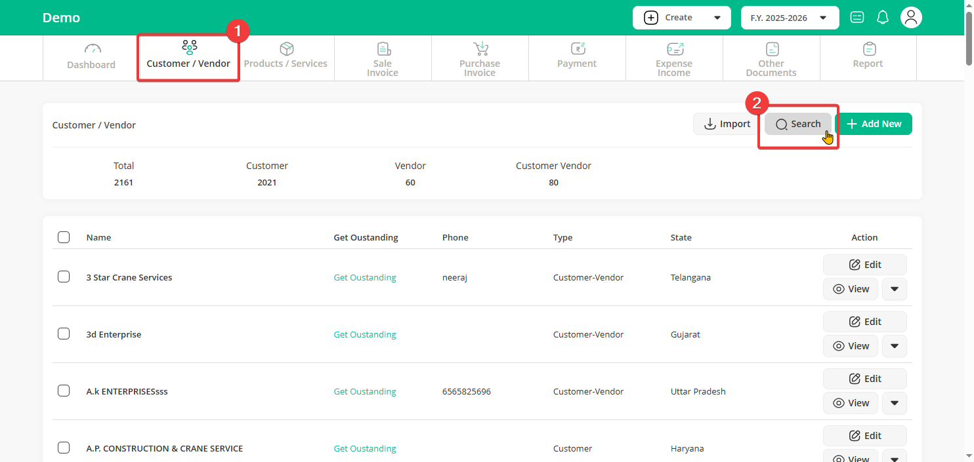Open the Dashboard tab
The height and width of the screenshot is (462, 974).
(x=91, y=58)
